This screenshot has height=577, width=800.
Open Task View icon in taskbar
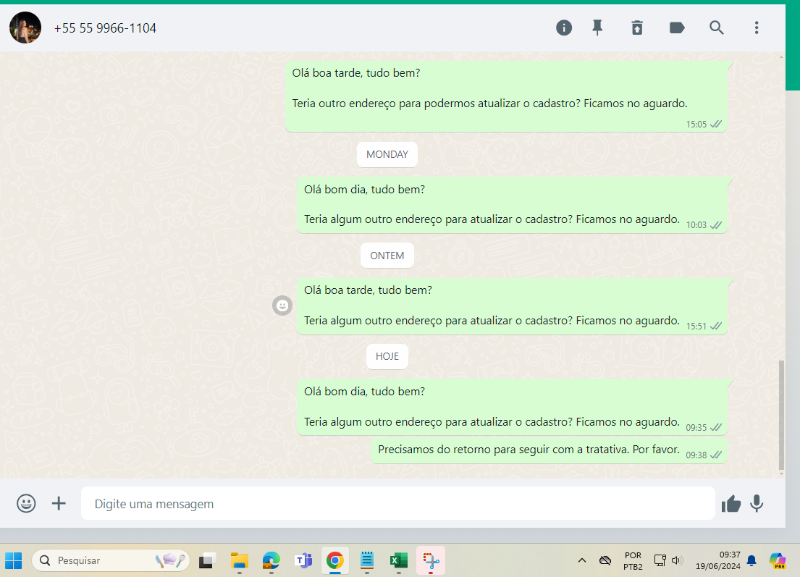click(x=207, y=560)
